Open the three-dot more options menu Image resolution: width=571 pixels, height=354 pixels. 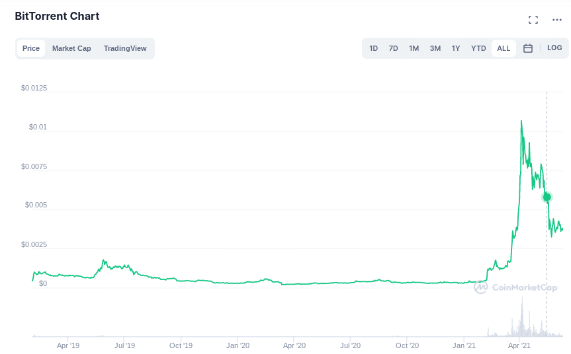pos(557,20)
